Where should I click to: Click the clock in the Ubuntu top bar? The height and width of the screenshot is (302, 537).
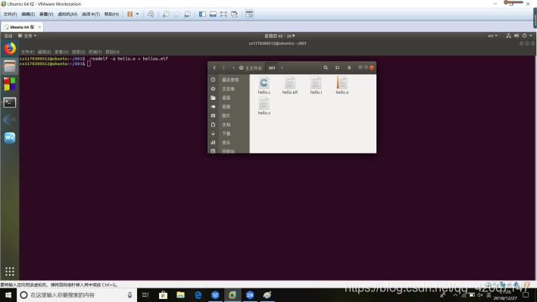click(279, 36)
